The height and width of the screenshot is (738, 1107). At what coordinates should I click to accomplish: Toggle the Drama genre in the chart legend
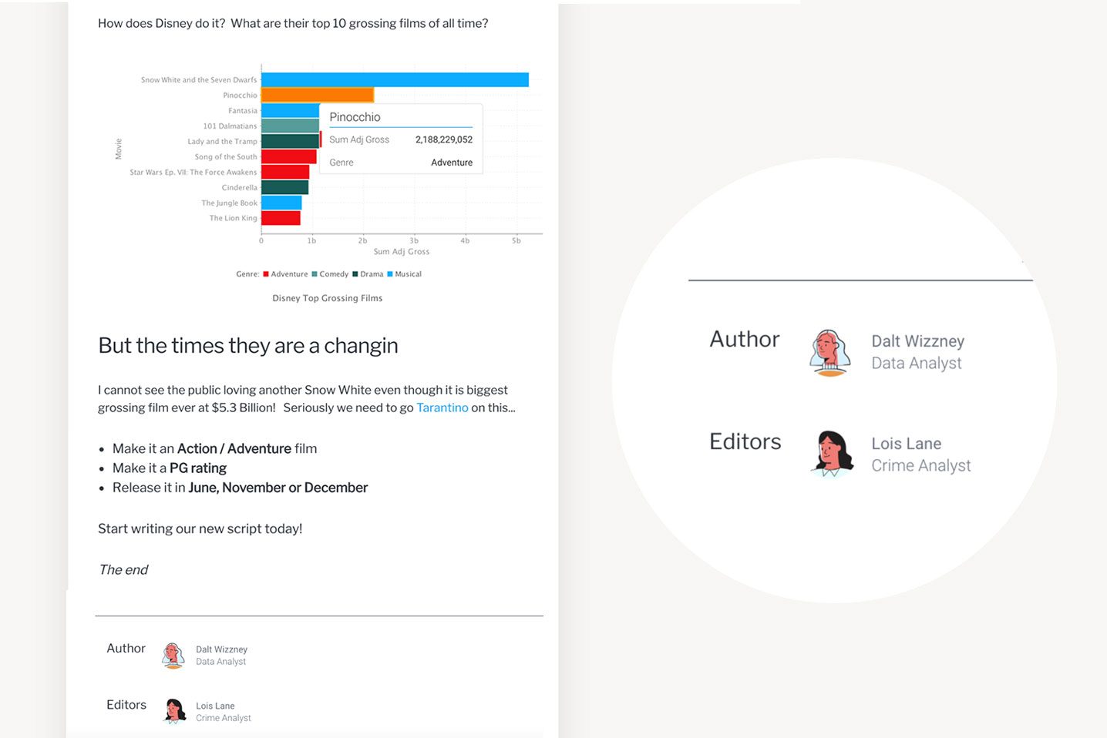tap(368, 274)
